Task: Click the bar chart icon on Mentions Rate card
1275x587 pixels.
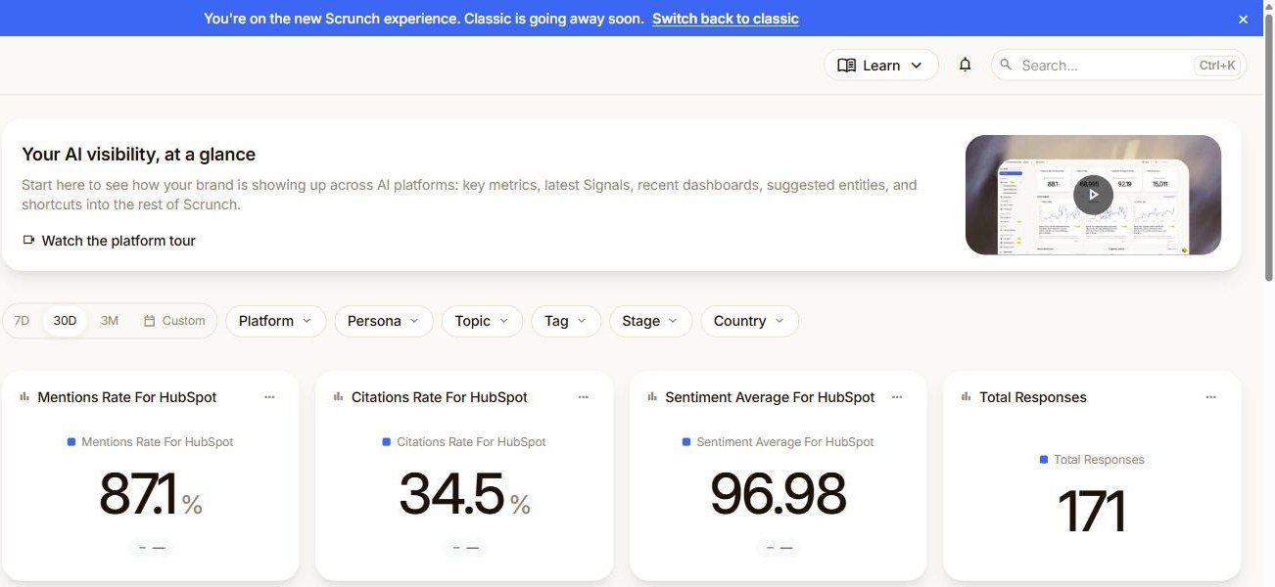Action: tap(24, 396)
